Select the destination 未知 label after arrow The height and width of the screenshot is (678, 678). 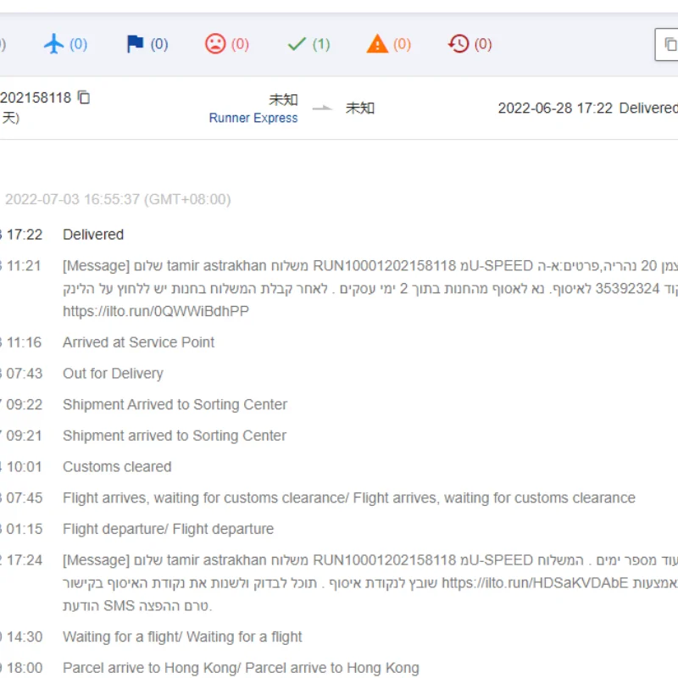point(359,108)
